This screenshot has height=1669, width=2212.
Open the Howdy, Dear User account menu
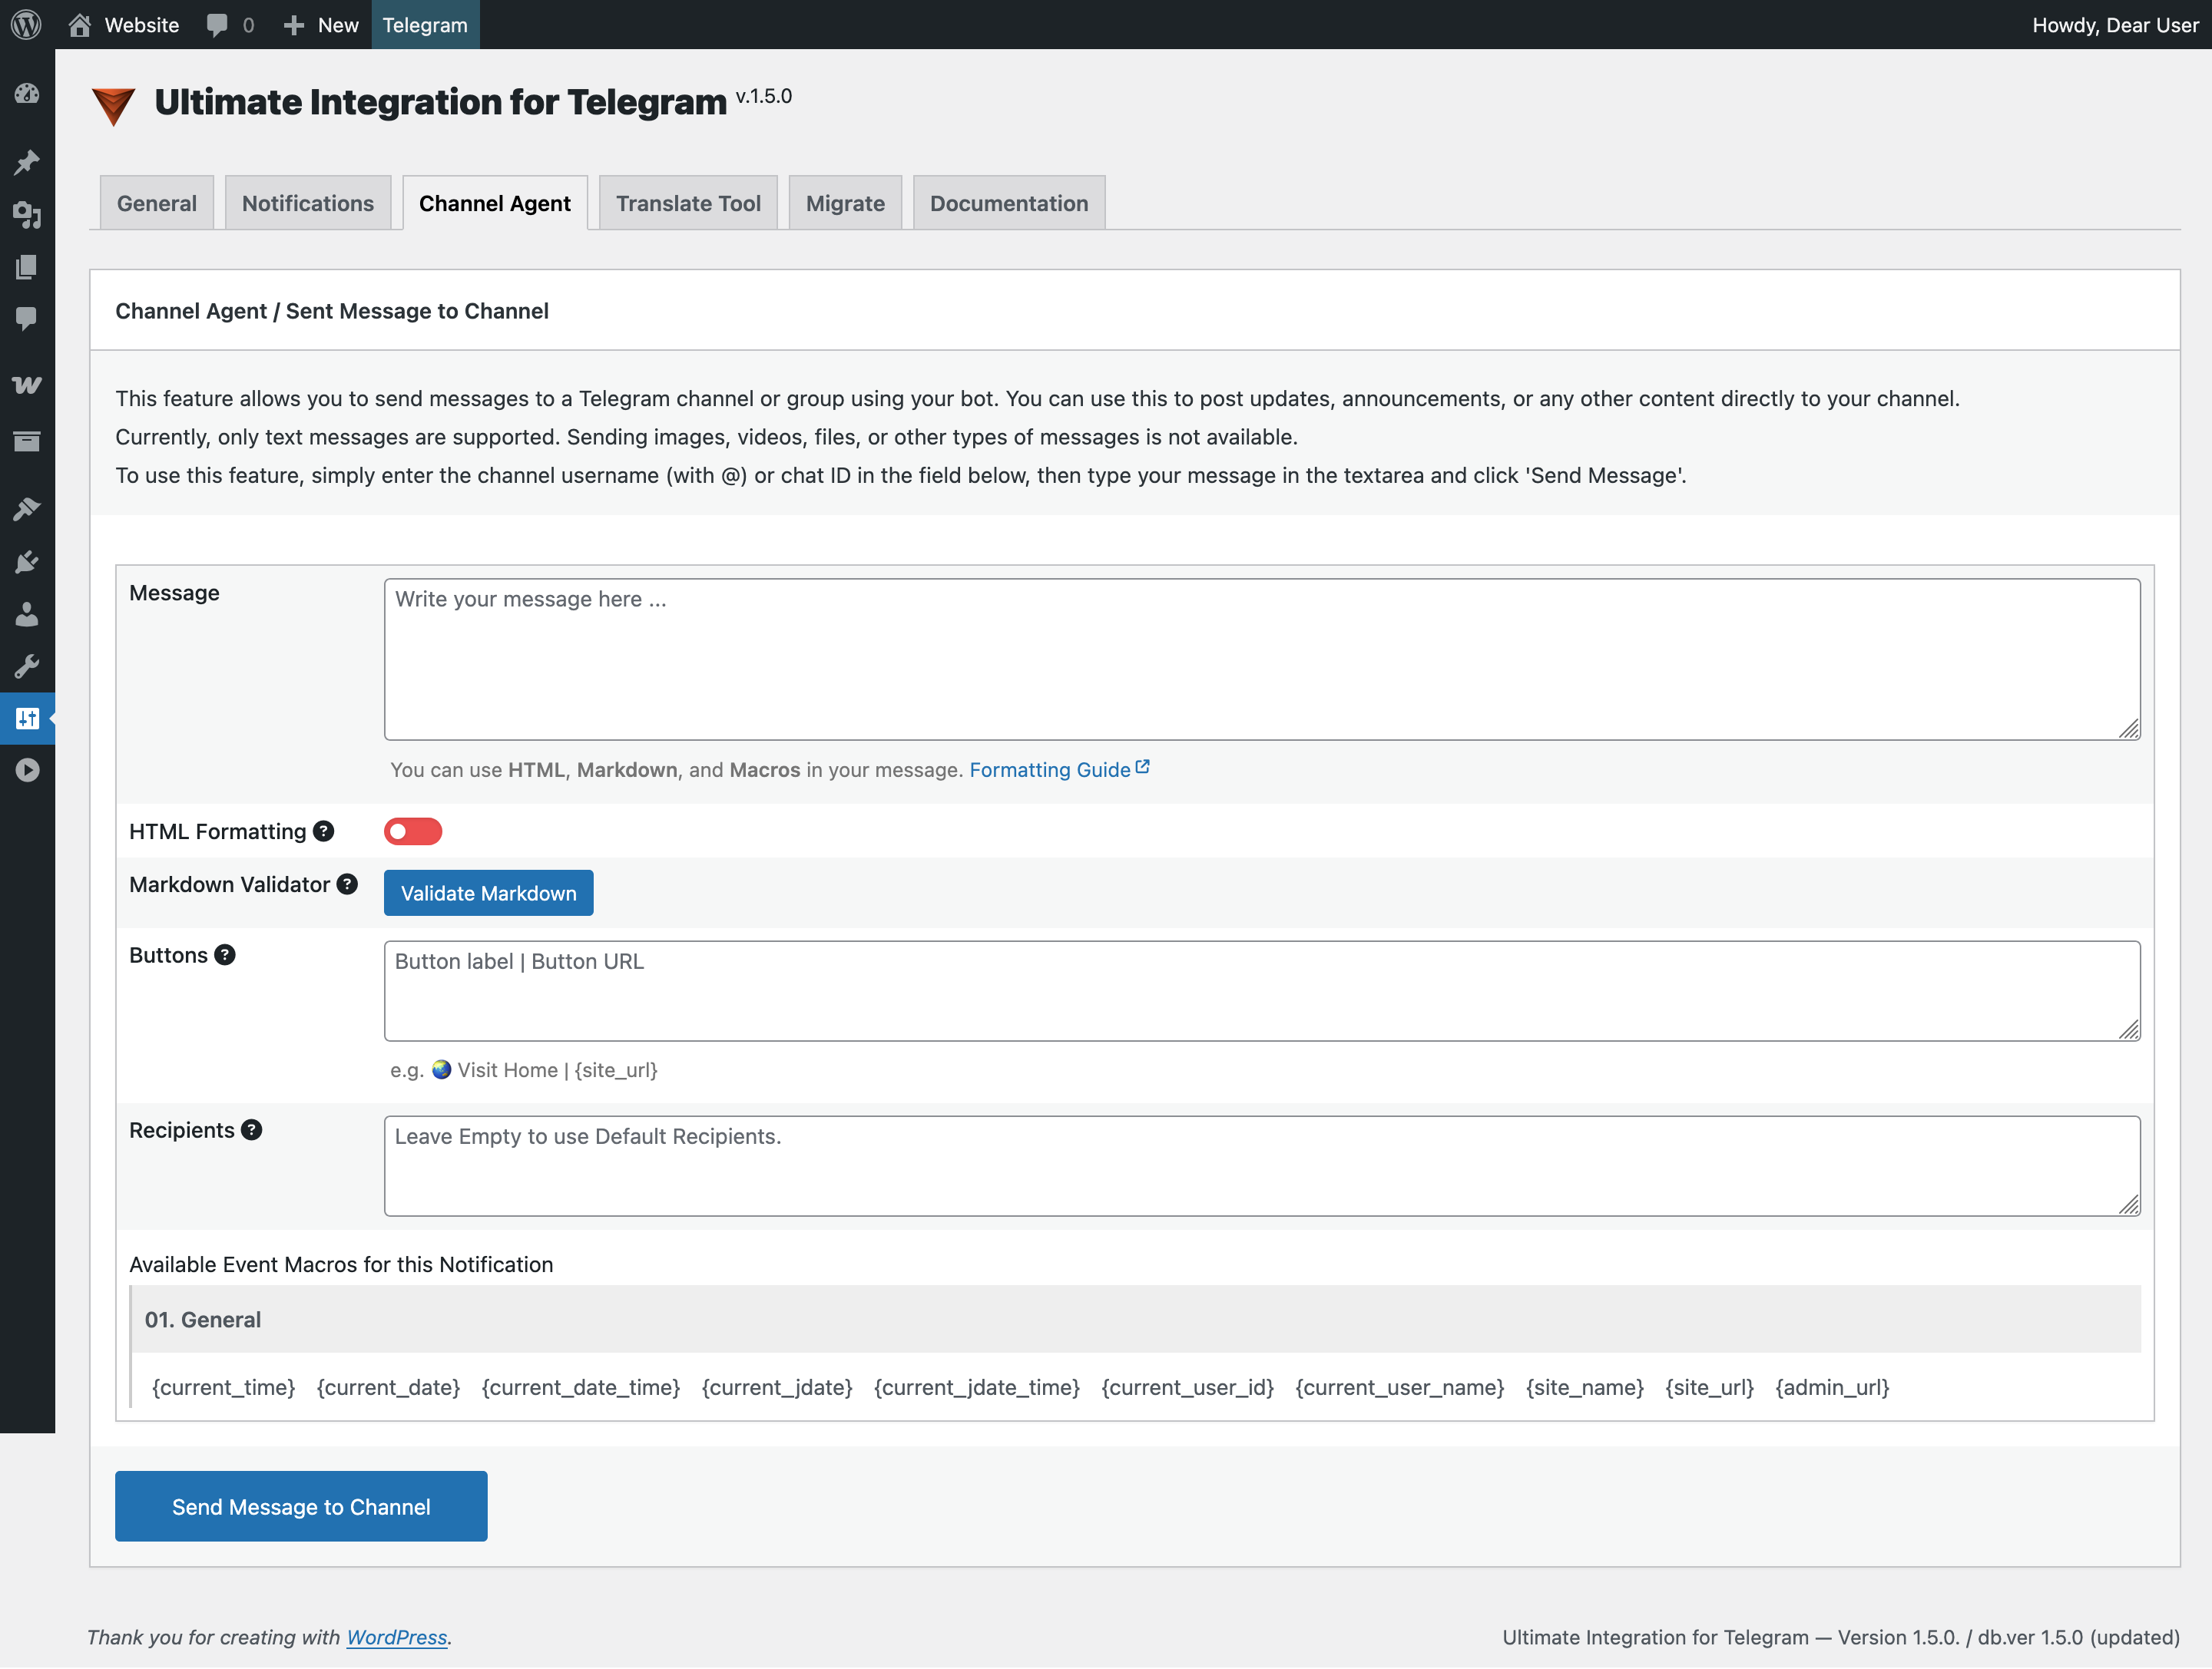coord(2115,24)
